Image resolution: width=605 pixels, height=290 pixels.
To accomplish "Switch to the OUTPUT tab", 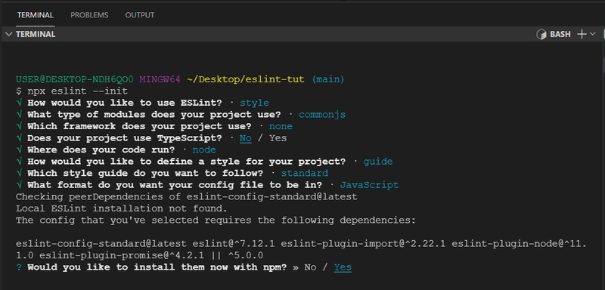I will tap(140, 15).
